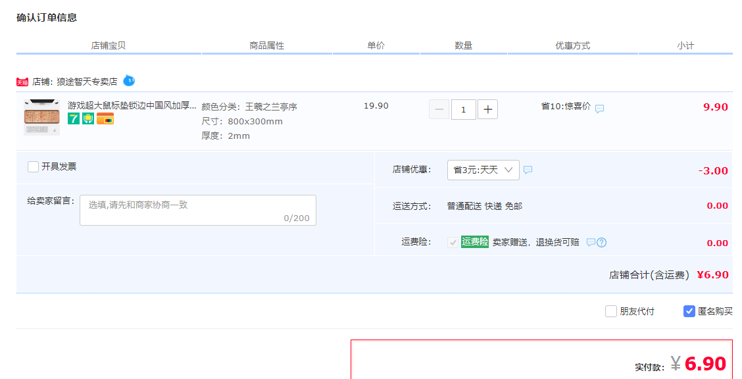Uncheck the 匿名购买 checkbox
The image size is (742, 379).
pos(689,311)
